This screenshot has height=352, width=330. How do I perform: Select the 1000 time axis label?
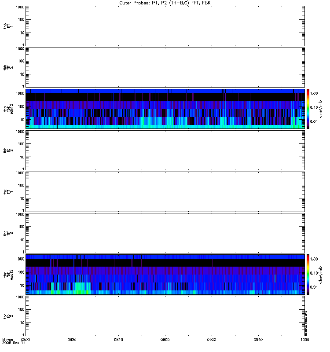click(x=304, y=339)
